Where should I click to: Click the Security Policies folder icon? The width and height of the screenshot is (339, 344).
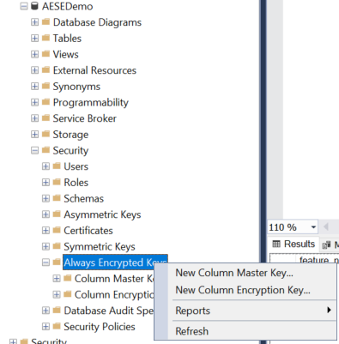click(57, 326)
